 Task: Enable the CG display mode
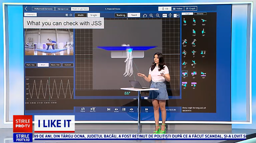[x=165, y=9]
